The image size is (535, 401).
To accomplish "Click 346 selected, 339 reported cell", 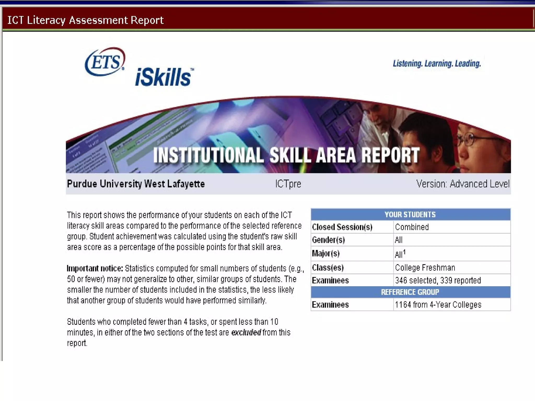I will click(438, 280).
